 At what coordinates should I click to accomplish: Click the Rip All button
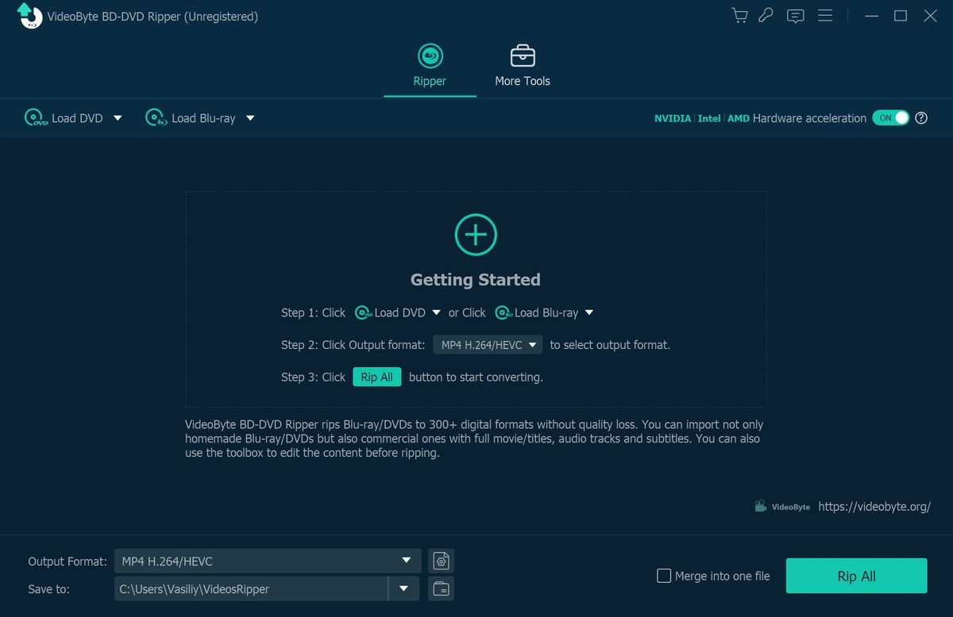click(856, 576)
